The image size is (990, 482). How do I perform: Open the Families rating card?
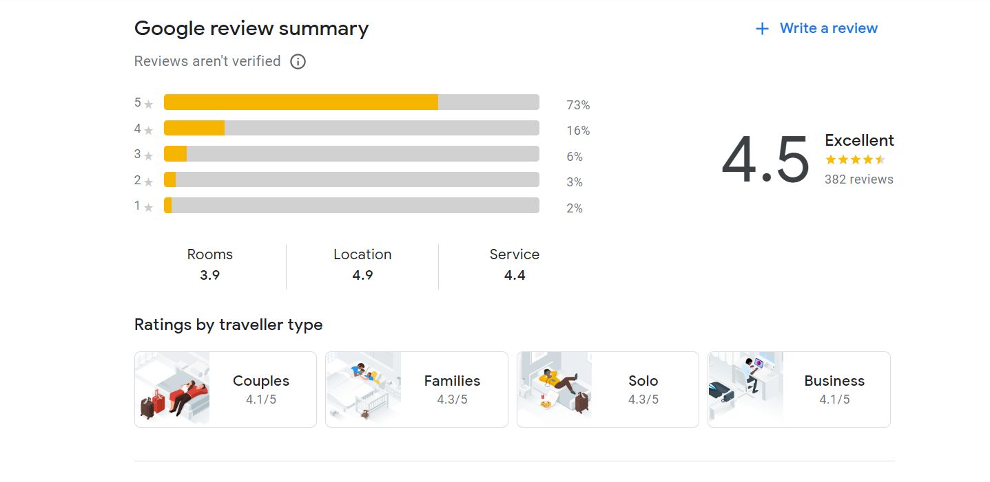417,390
